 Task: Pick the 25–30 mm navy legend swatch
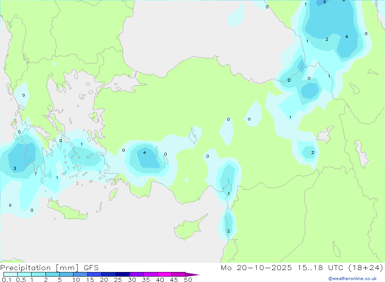click(122, 274)
